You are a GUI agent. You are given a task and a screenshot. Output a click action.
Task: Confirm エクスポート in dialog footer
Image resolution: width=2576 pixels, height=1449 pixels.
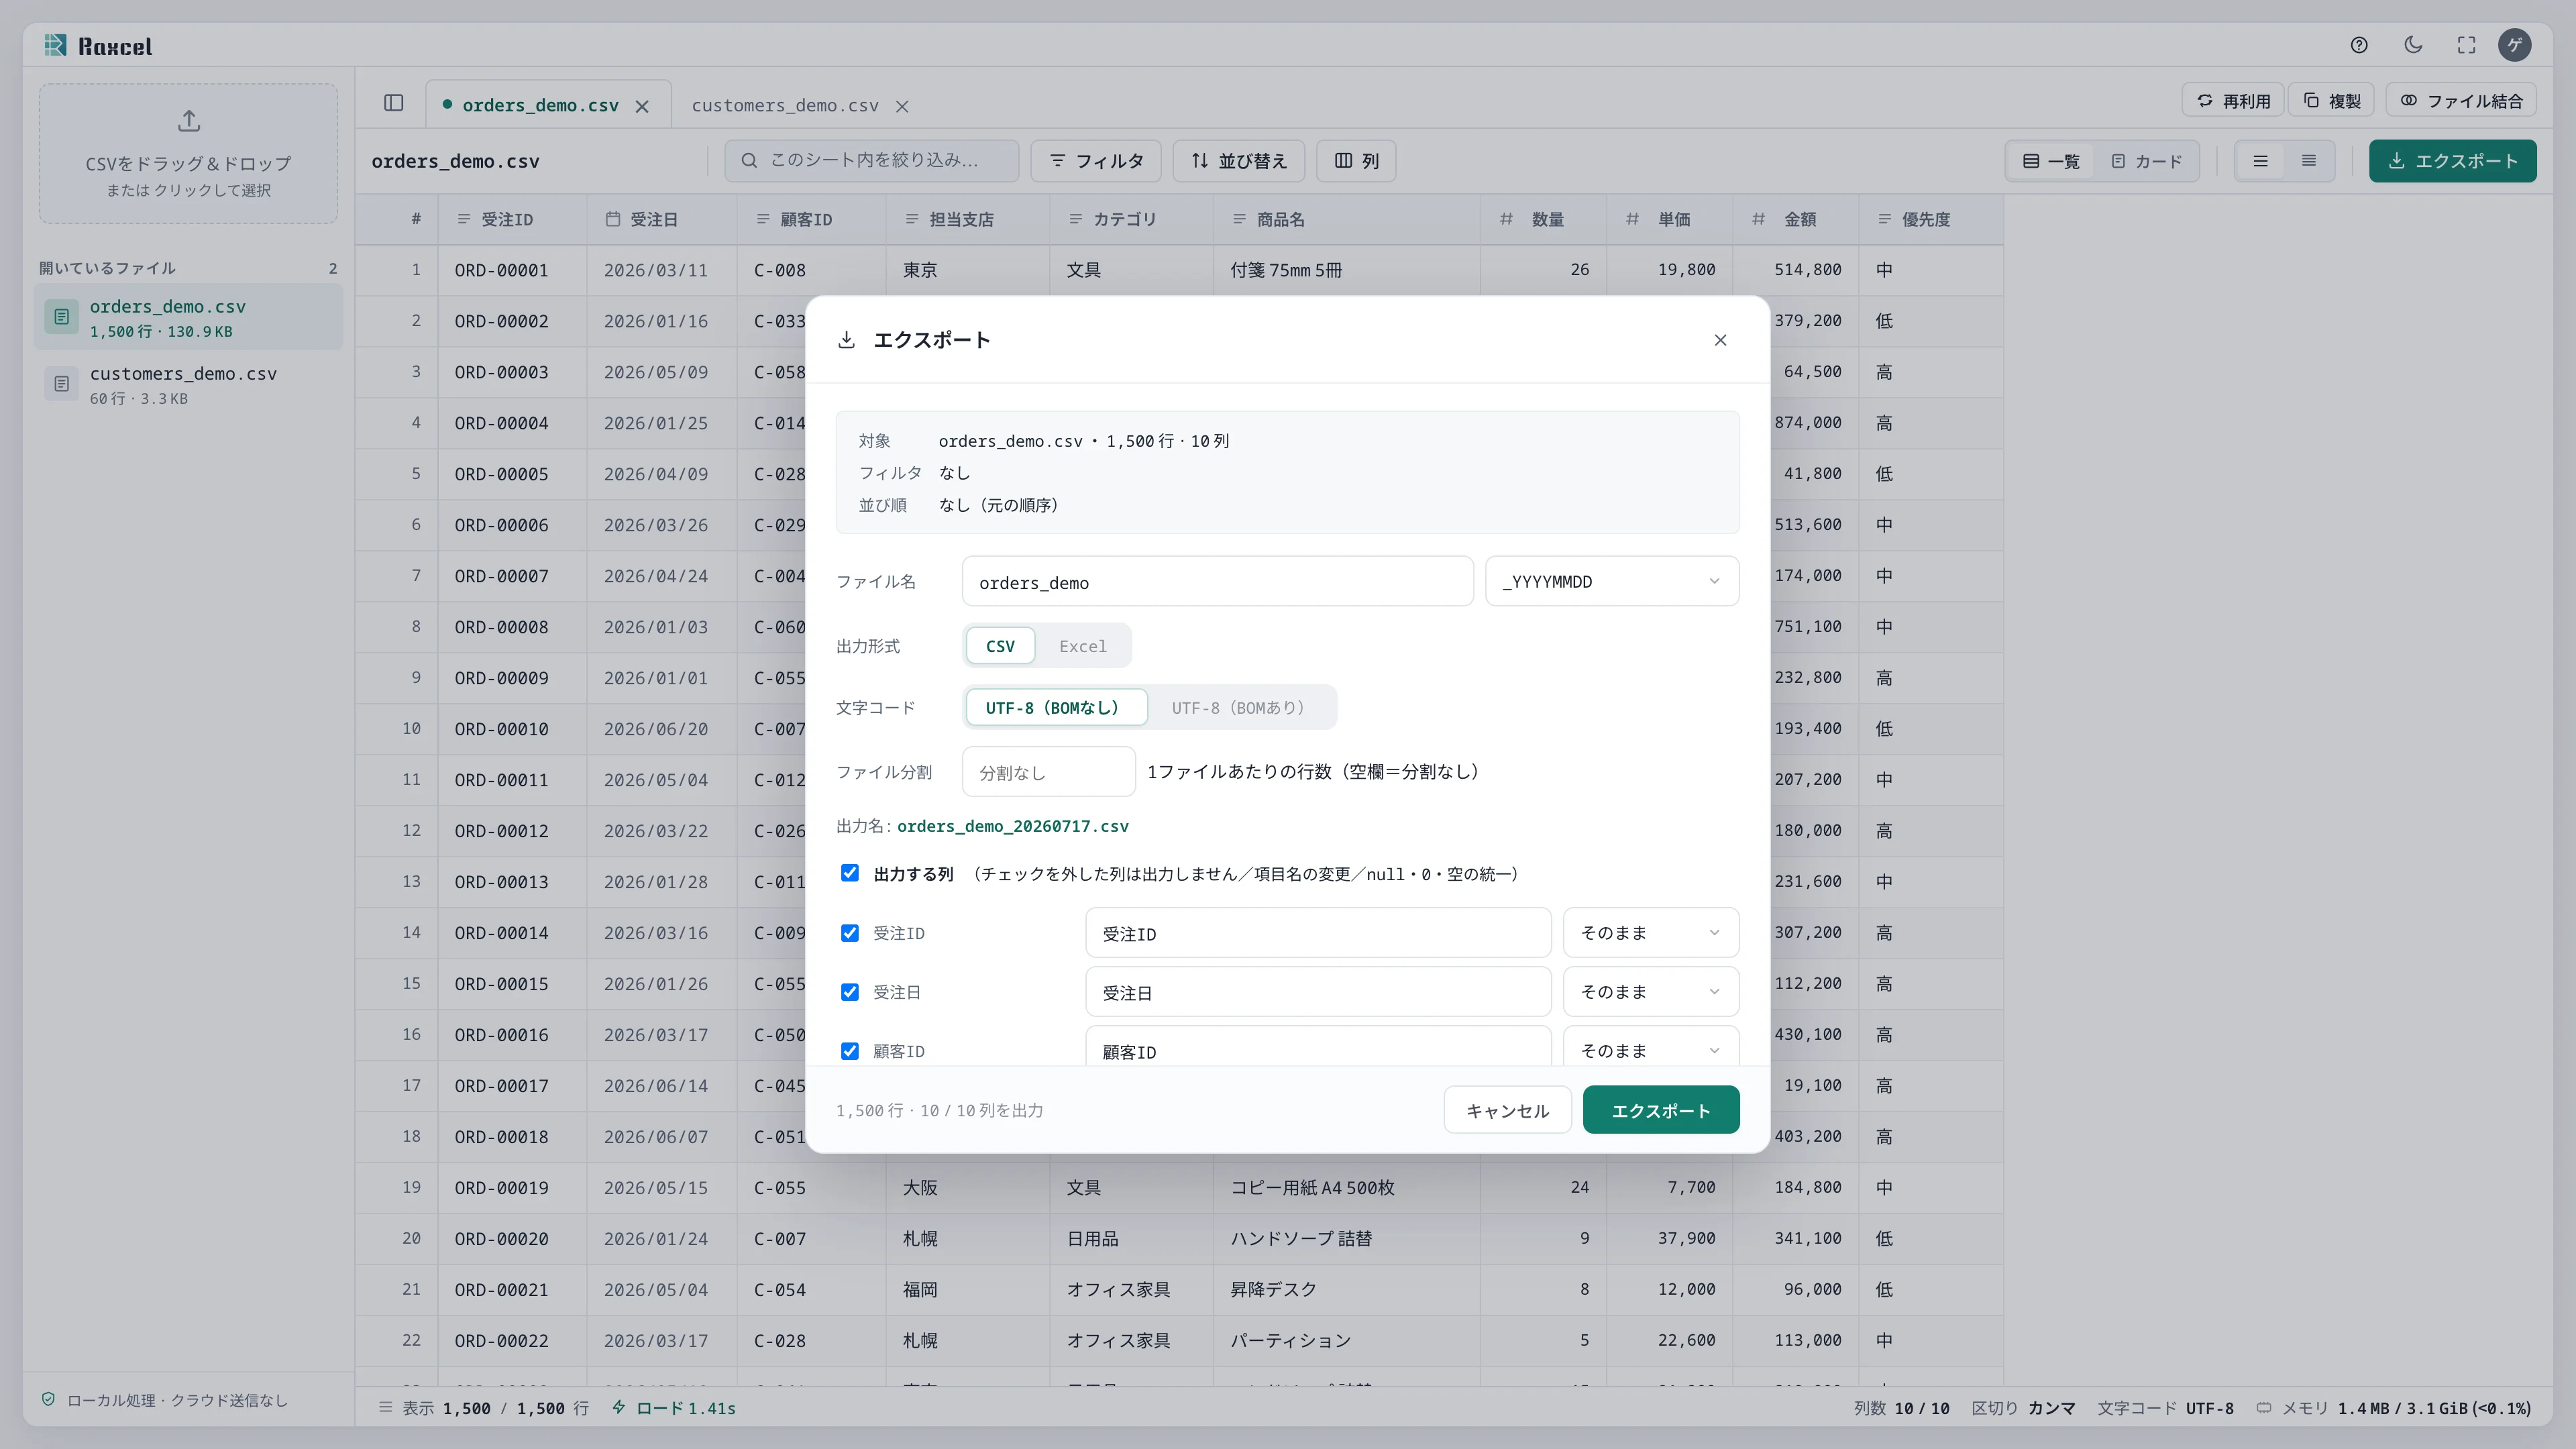(x=1660, y=1110)
